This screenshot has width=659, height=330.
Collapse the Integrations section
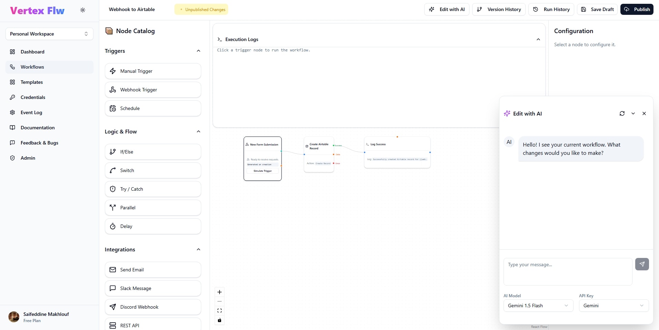(199, 250)
